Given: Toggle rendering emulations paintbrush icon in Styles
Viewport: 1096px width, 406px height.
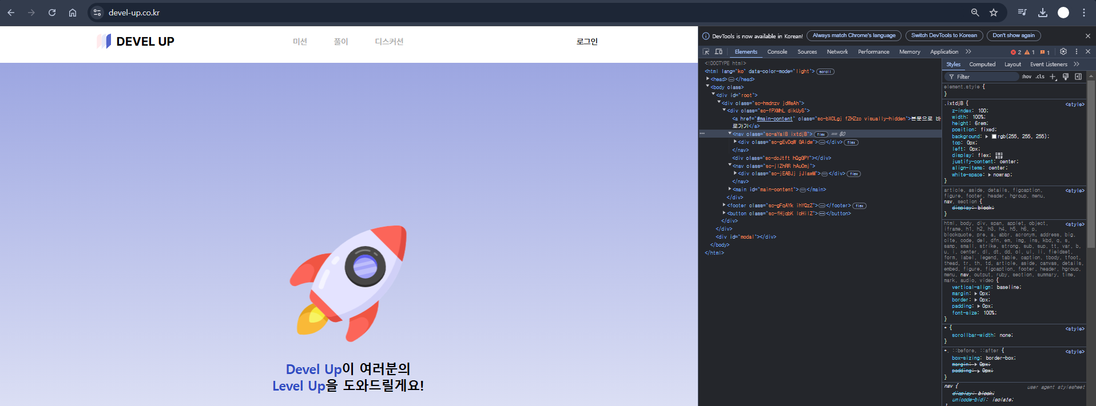Looking at the screenshot, I should (1066, 77).
